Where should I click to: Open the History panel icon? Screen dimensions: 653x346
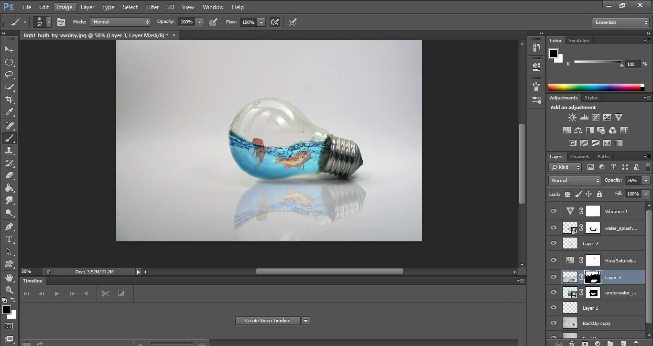tap(536, 47)
